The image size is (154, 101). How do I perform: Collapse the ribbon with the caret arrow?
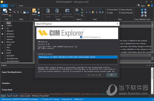(x=136, y=6)
